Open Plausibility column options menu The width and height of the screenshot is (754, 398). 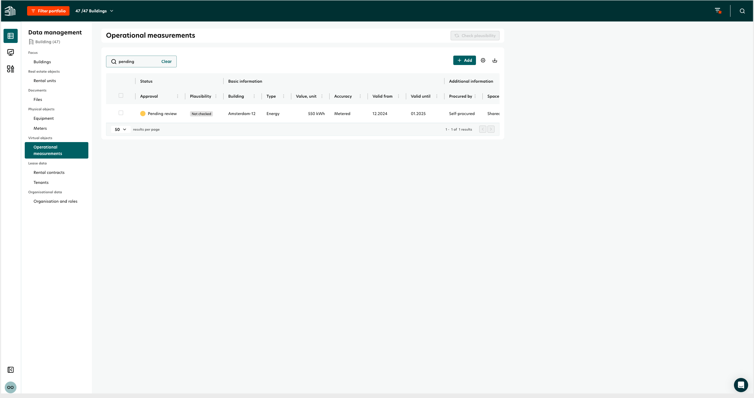216,96
